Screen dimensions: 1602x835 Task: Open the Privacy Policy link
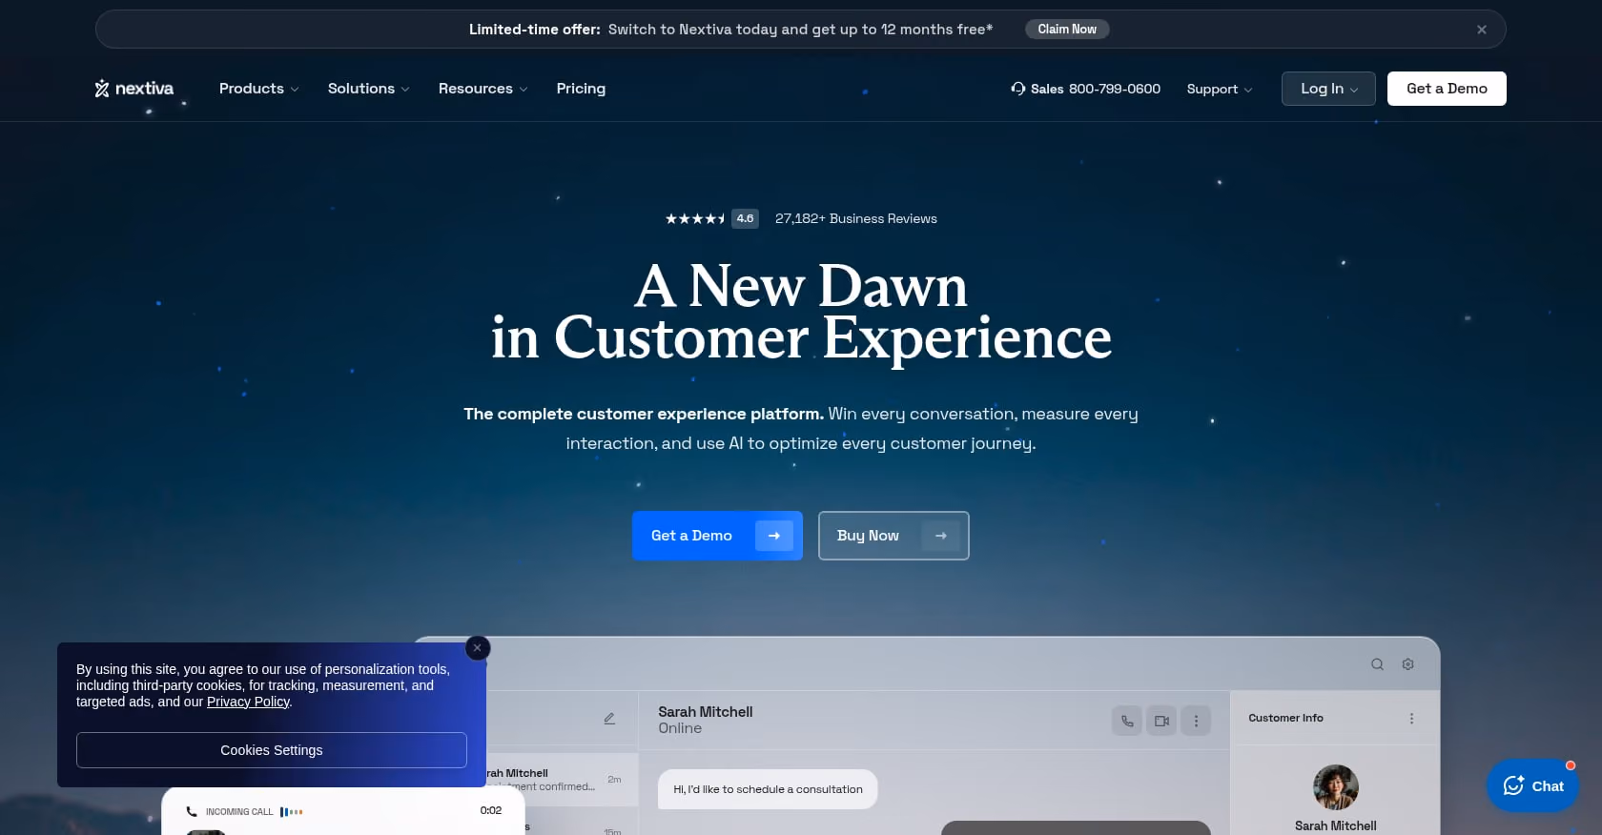(248, 702)
